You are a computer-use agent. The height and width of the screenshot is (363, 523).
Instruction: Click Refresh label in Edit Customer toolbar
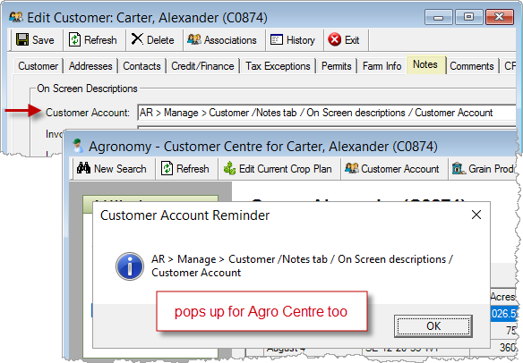[x=100, y=40]
